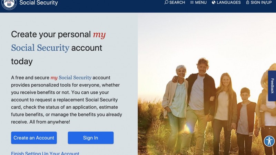Click the magnifying glass search icon
This screenshot has height=155, width=276.
[x=166, y=2]
